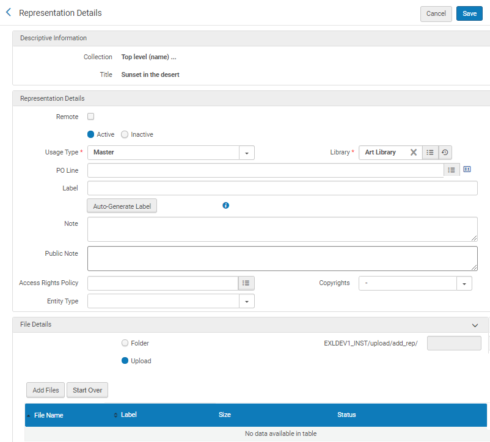Open the Library pick list icon

[x=430, y=153]
